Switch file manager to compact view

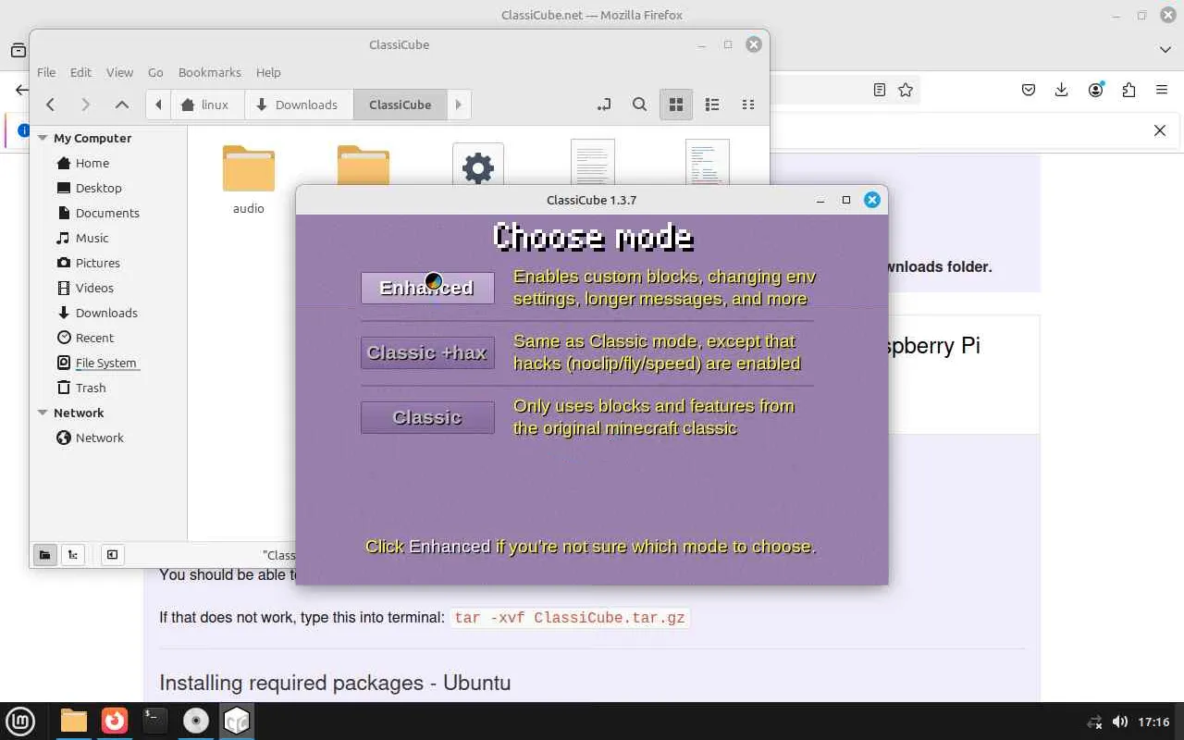[748, 105]
